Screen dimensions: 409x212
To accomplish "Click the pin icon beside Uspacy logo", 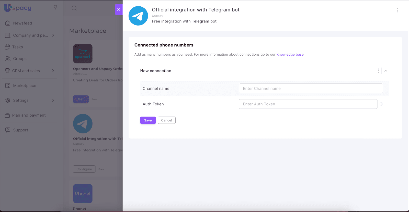I will 55,7.
